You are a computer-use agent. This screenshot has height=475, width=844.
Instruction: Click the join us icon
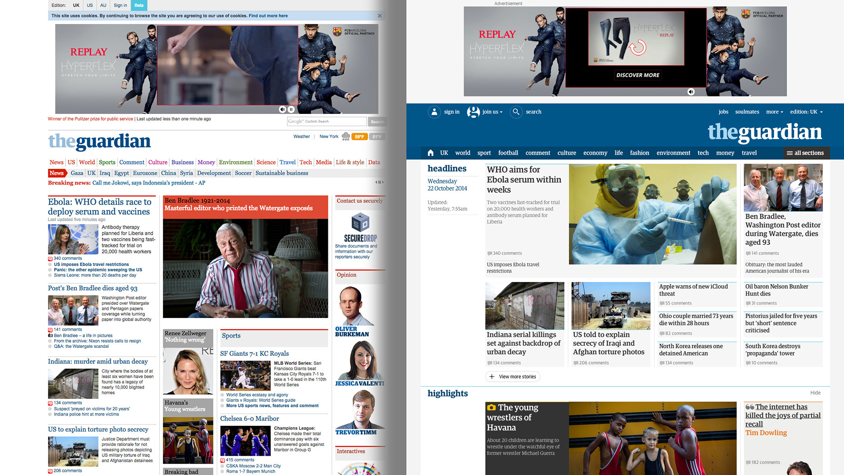(473, 112)
